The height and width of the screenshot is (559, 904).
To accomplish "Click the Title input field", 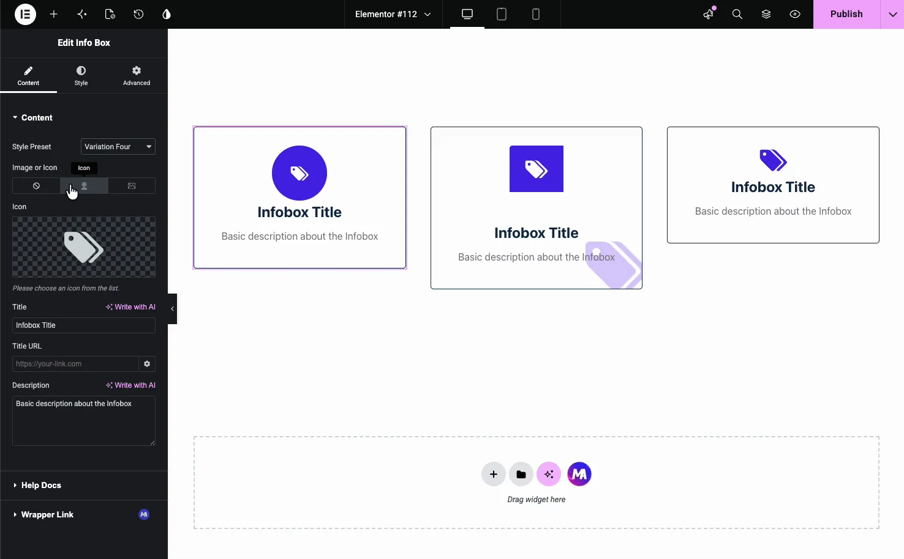I will point(84,325).
